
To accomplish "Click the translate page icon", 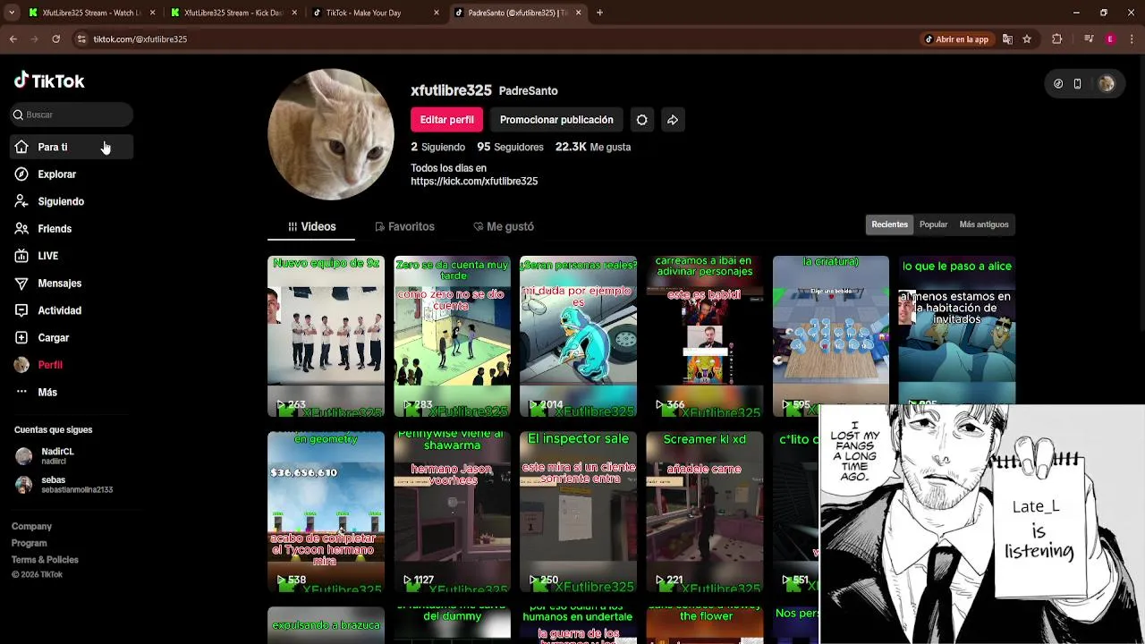I will point(1007,39).
